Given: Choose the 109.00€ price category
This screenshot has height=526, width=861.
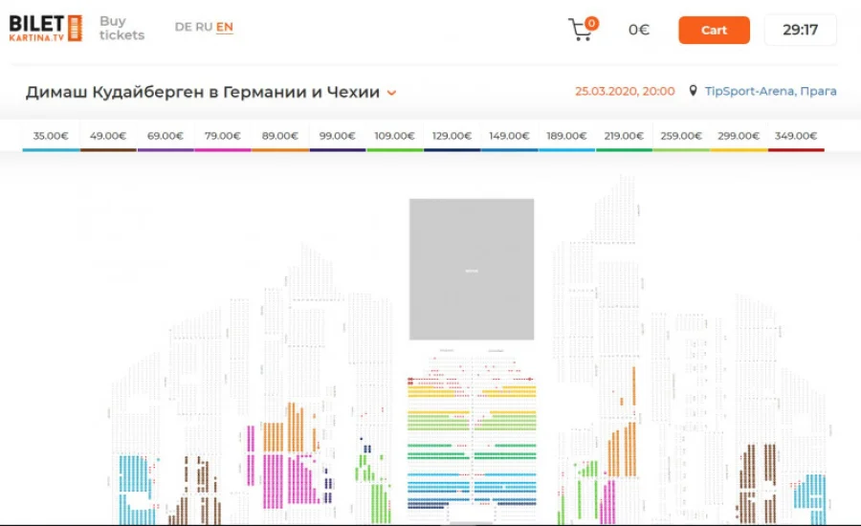Looking at the screenshot, I should click(395, 137).
